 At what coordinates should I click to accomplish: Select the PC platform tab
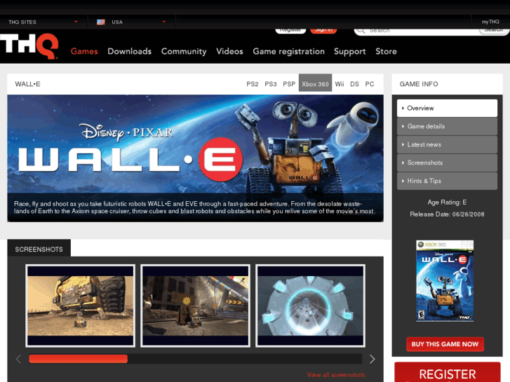[370, 84]
